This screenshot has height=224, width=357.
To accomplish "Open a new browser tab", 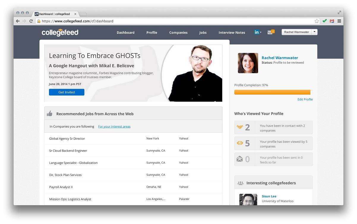I will (x=83, y=14).
